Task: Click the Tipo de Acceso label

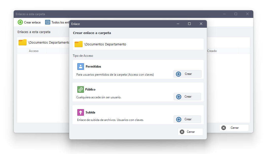Action: 83,56
